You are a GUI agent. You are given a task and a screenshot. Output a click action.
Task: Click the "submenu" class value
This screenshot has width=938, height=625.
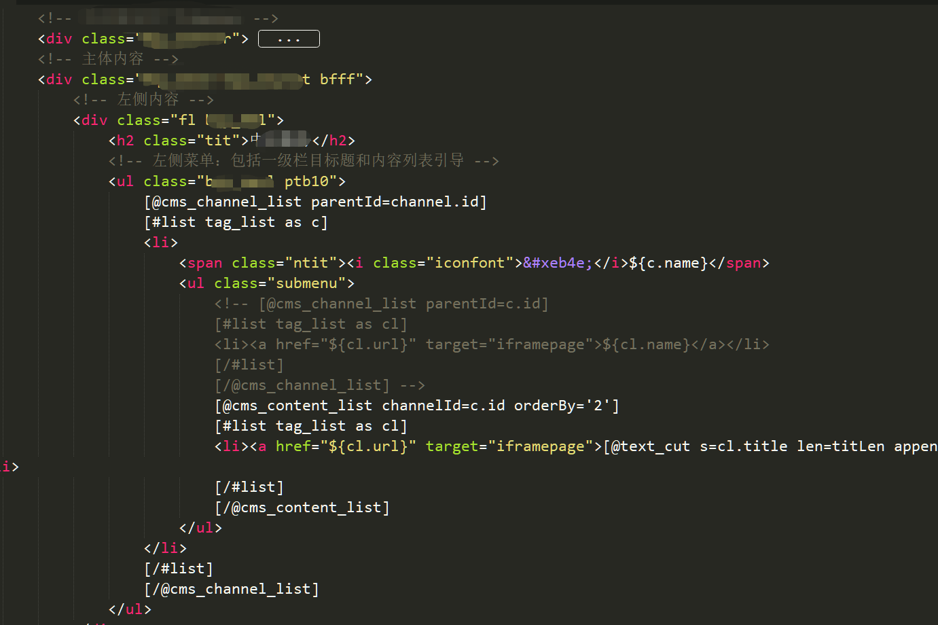coord(306,283)
